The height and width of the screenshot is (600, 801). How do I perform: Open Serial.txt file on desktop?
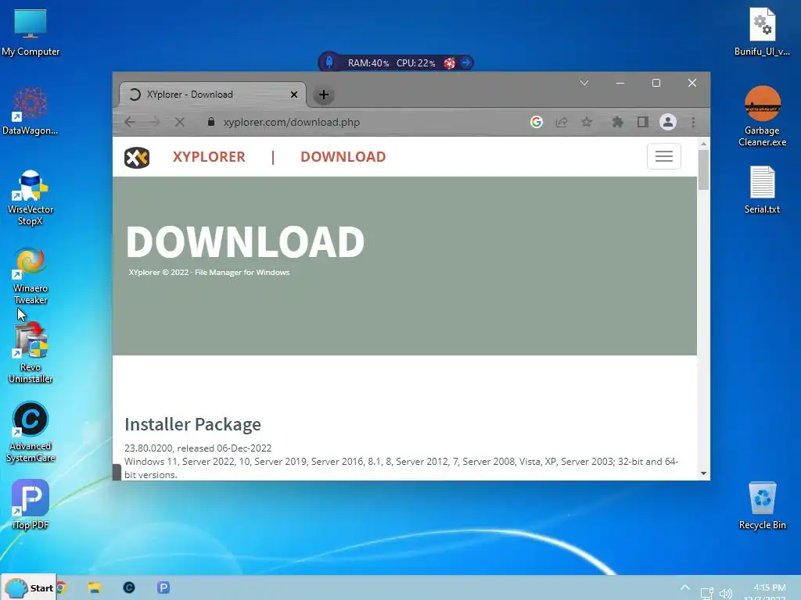[762, 190]
